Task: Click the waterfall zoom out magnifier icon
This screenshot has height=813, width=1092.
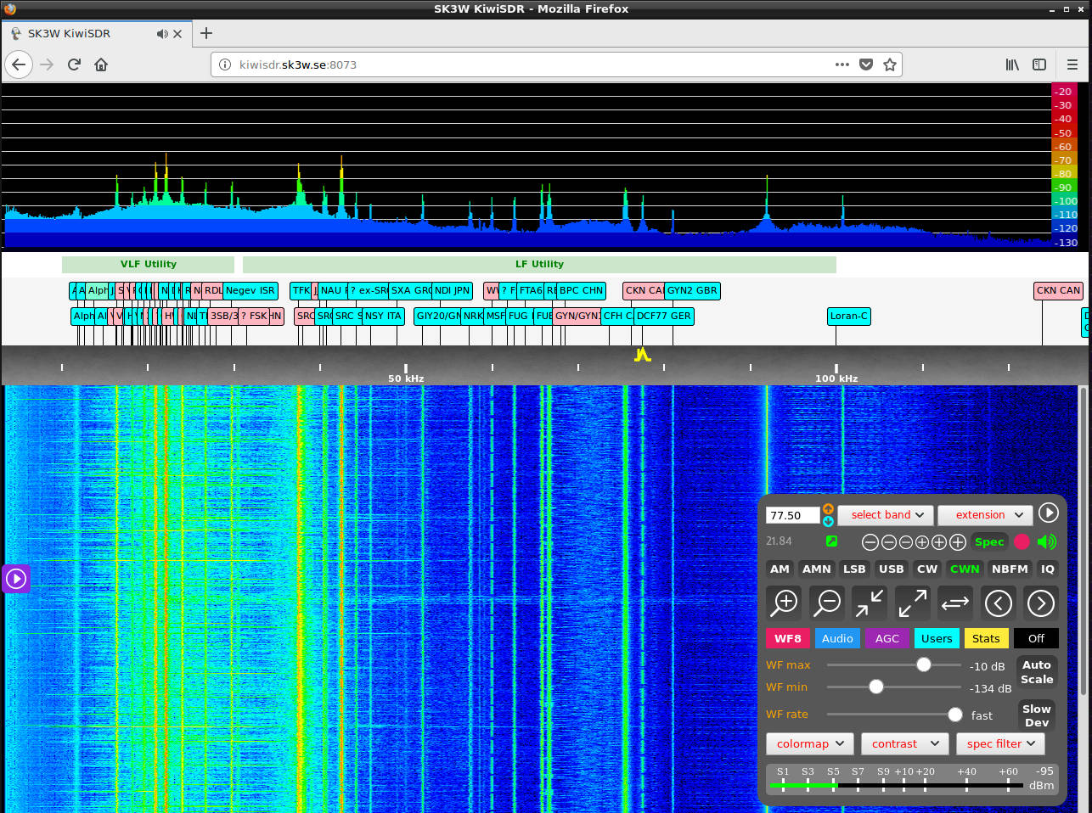Action: pos(826,603)
